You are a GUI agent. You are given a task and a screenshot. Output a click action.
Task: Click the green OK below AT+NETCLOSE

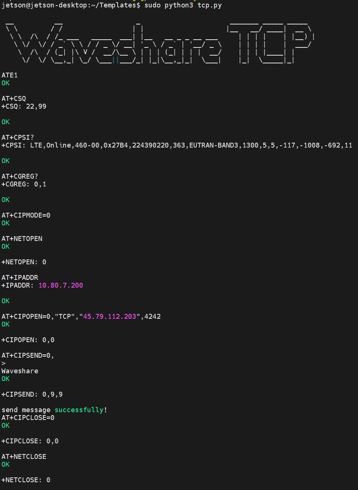[x=6, y=464]
